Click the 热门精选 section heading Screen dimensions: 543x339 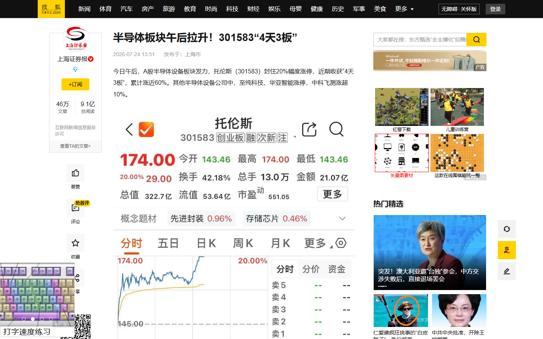(x=388, y=204)
